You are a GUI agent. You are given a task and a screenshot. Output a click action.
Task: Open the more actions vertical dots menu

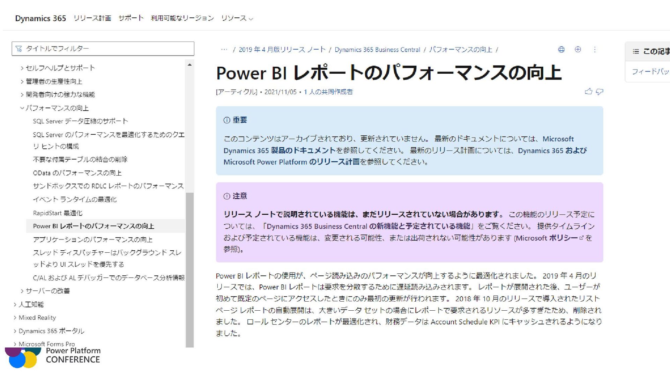[595, 50]
